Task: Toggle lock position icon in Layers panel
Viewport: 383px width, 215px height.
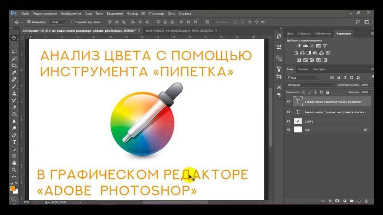Action: pos(316,92)
